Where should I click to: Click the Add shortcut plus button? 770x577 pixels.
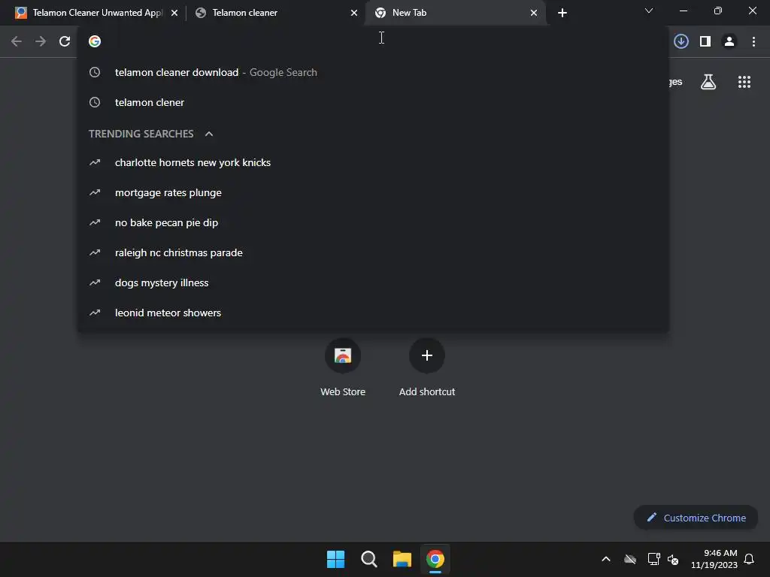coord(427,355)
